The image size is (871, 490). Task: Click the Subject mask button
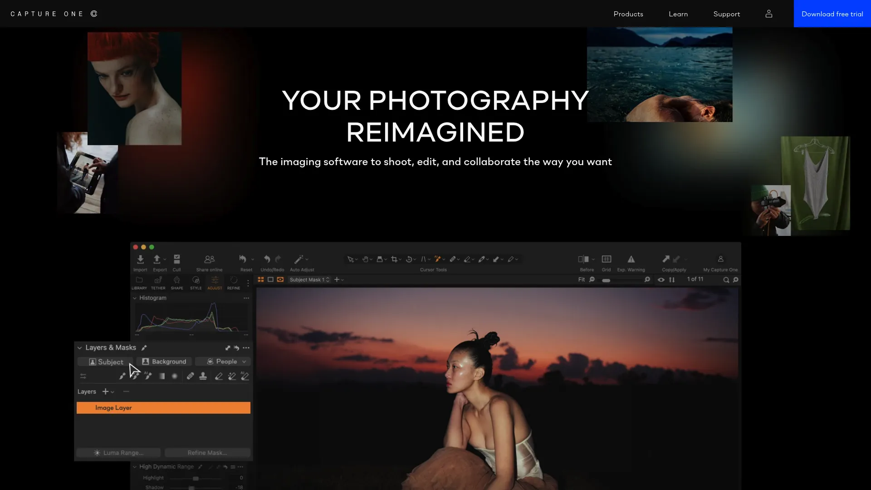(x=105, y=362)
